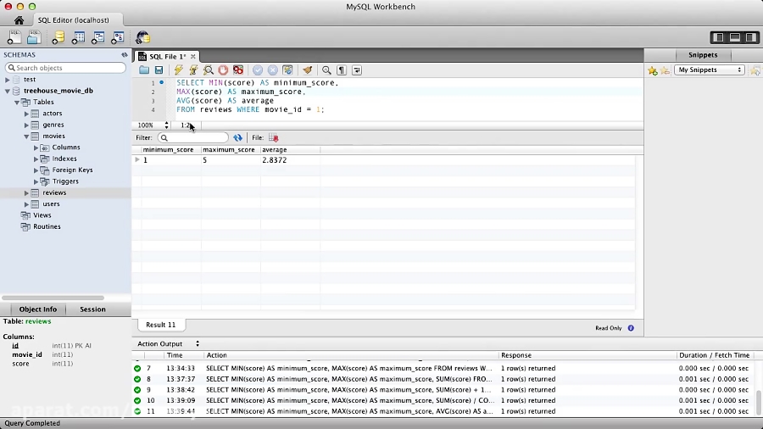
Task: Expand the test schema
Action: (8, 80)
